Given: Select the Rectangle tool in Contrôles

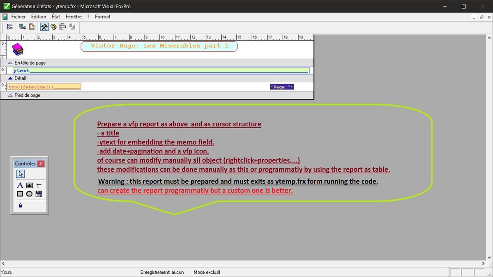Looking at the screenshot, I should coord(20,194).
